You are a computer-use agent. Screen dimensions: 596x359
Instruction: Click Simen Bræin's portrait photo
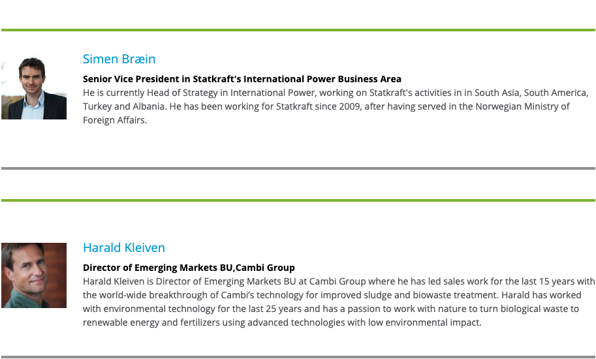[x=34, y=88]
